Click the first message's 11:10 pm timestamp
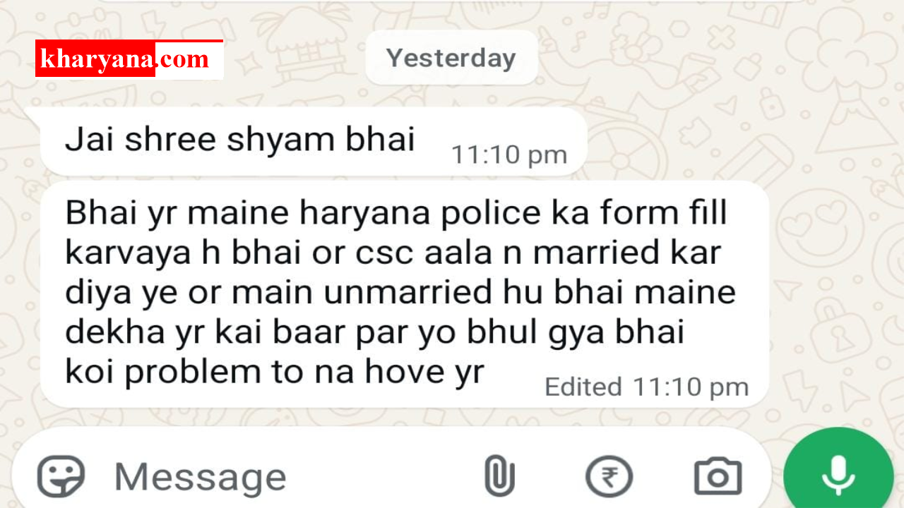The height and width of the screenshot is (508, 904). coord(509,155)
